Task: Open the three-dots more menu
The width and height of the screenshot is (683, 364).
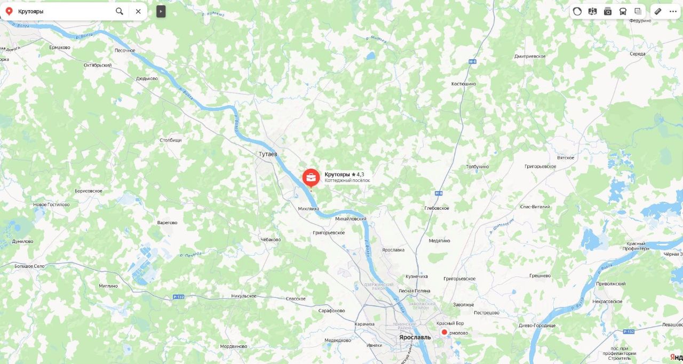Action: click(x=673, y=11)
